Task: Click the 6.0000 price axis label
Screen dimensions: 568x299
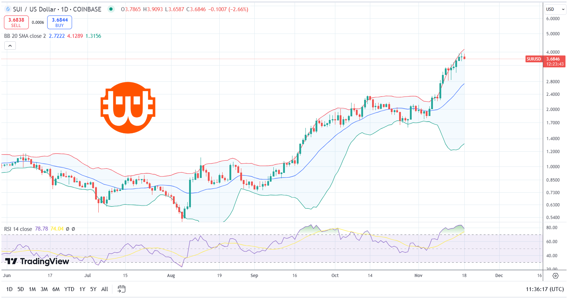Action: point(553,19)
